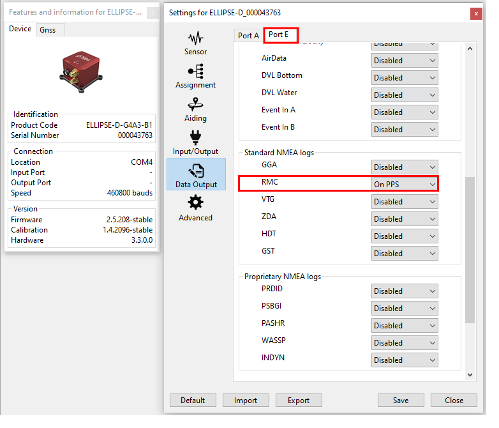The height and width of the screenshot is (428, 499).
Task: Expand the RMC output dropdown
Action: click(x=405, y=184)
